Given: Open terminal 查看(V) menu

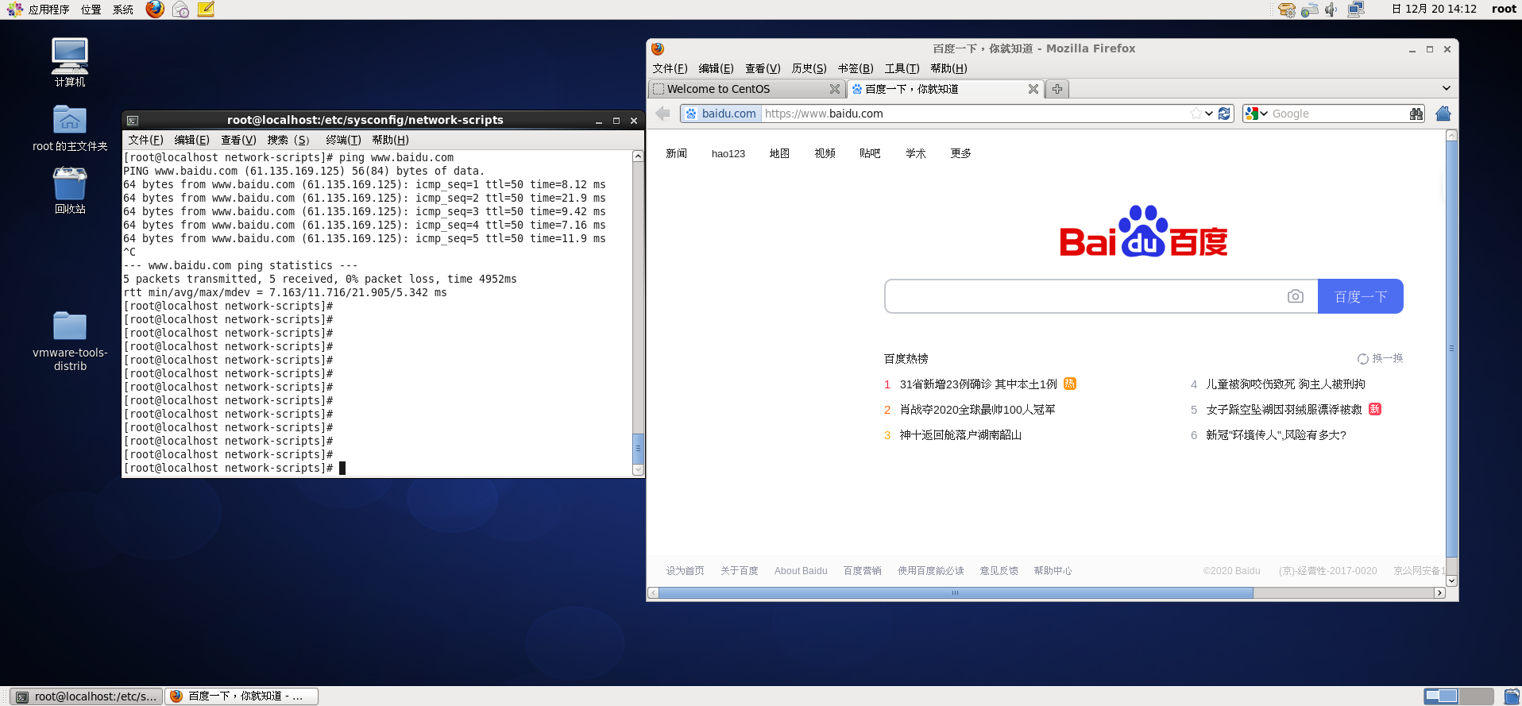Looking at the screenshot, I should (x=238, y=140).
